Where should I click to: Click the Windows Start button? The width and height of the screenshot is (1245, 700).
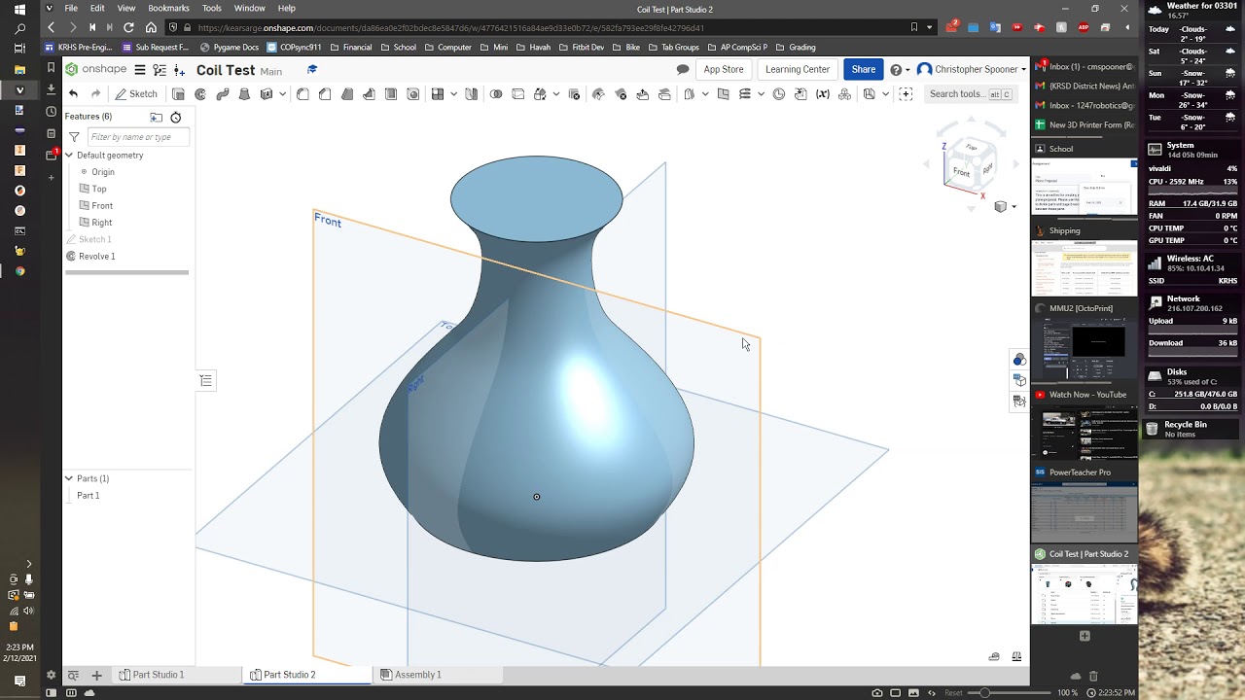pos(19,10)
